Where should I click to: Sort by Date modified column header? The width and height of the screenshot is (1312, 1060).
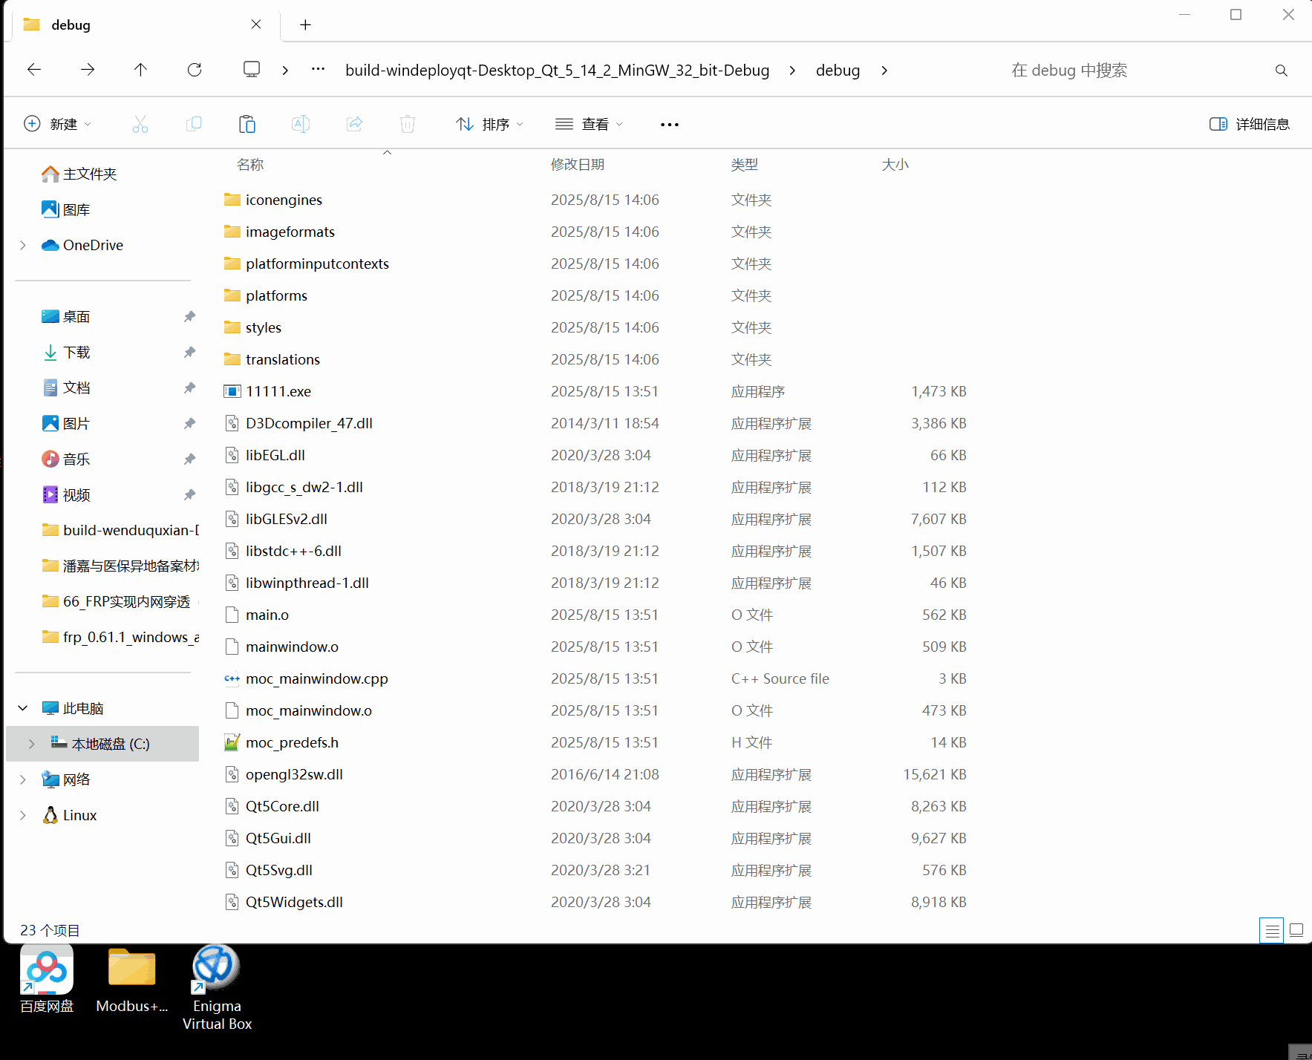click(578, 165)
